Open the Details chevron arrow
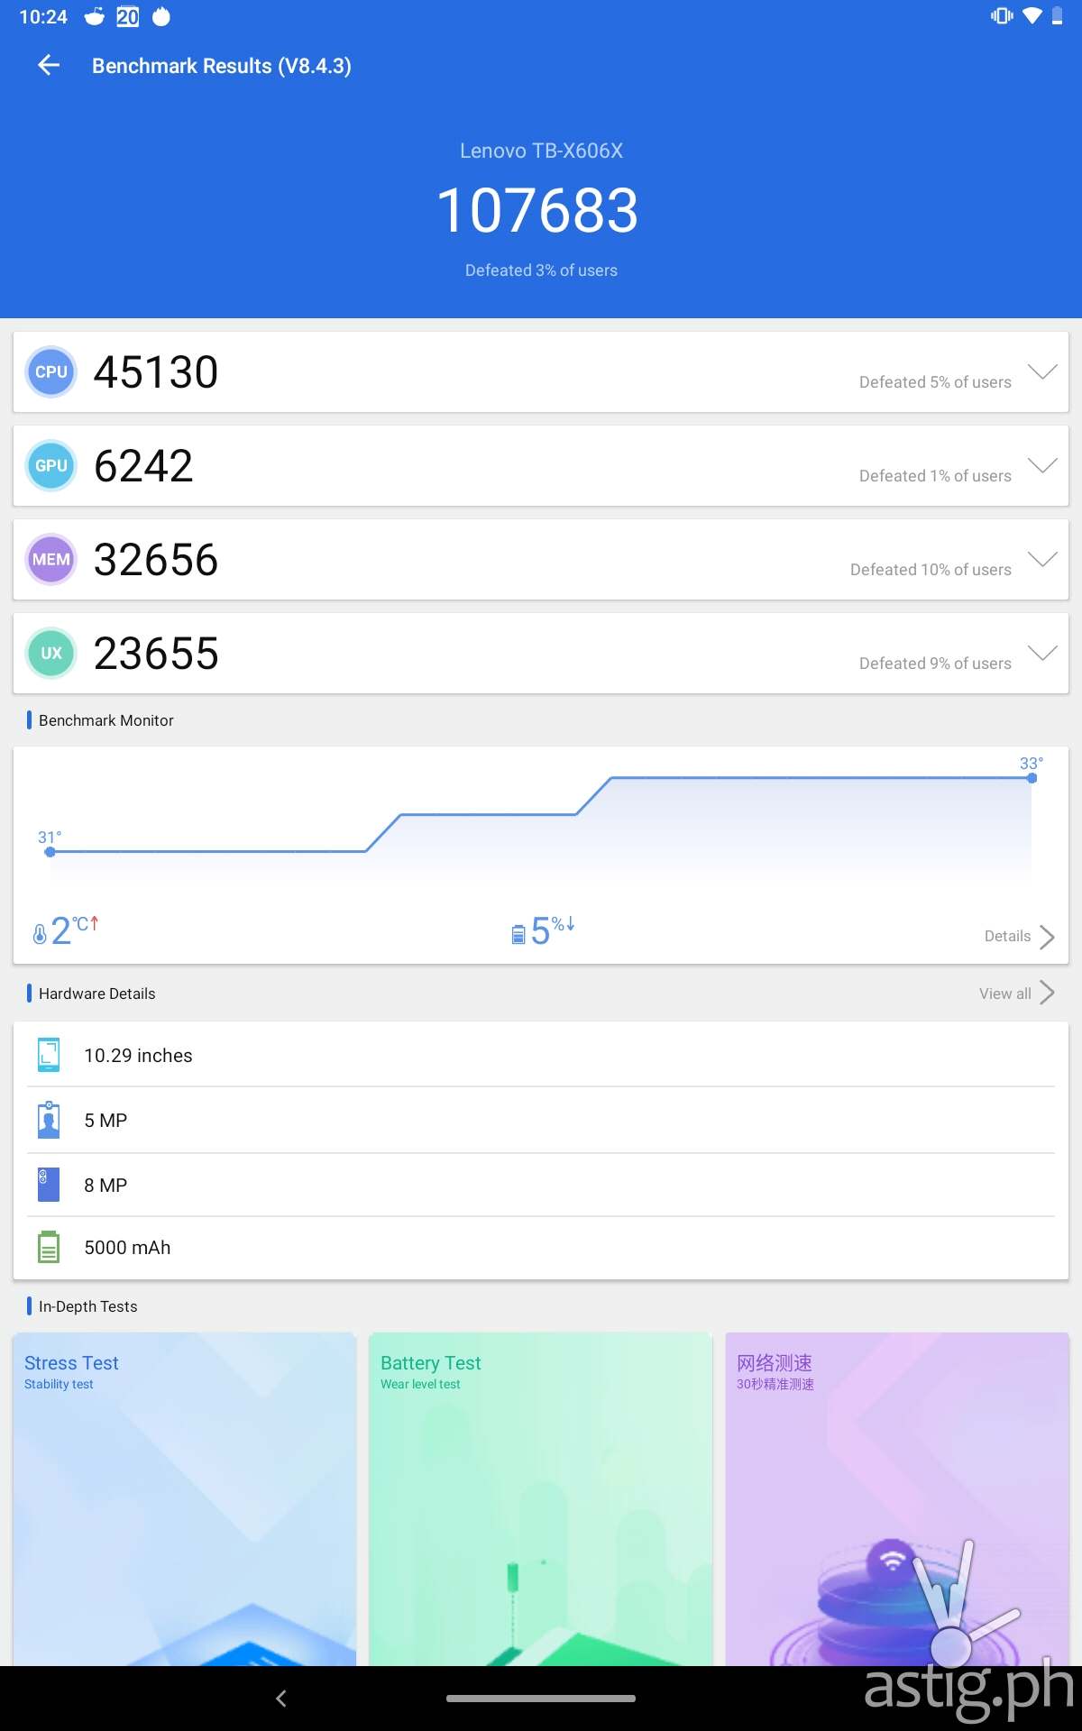This screenshot has height=1731, width=1082. tap(1047, 937)
